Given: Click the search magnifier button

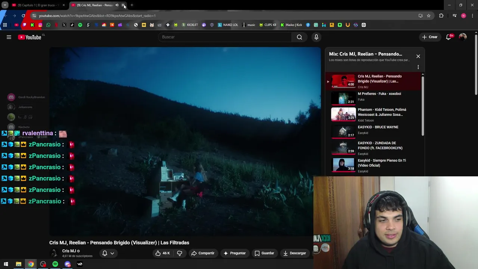Looking at the screenshot, I should [299, 37].
